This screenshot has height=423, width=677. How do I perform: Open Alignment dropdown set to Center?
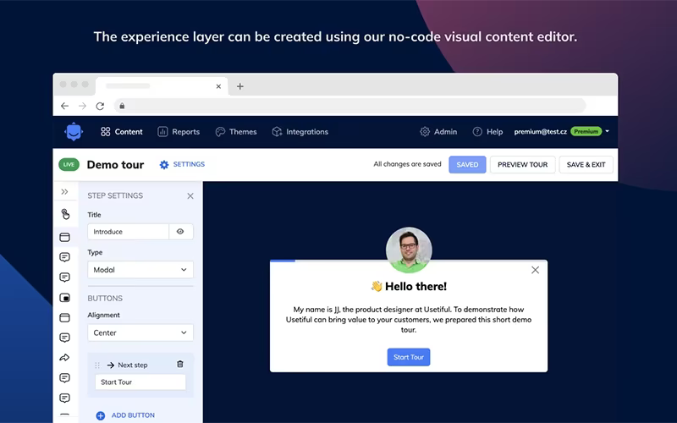pos(140,332)
